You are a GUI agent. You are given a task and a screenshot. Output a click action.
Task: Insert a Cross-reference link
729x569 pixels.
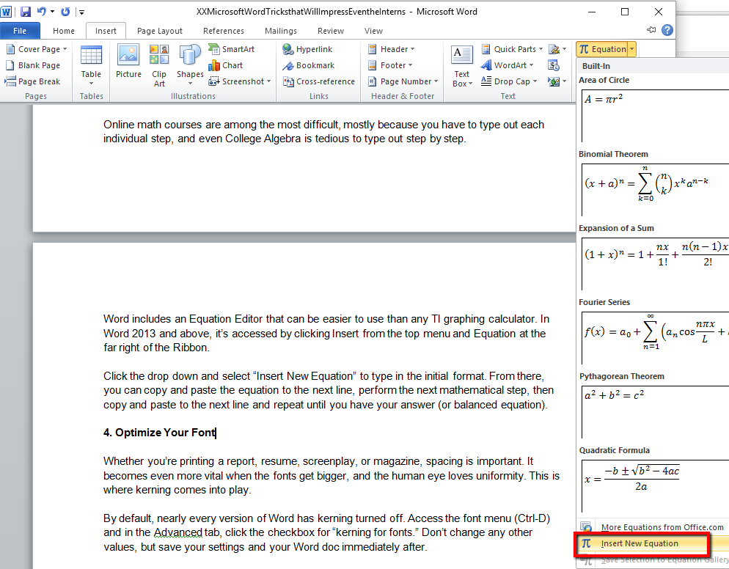tap(318, 81)
